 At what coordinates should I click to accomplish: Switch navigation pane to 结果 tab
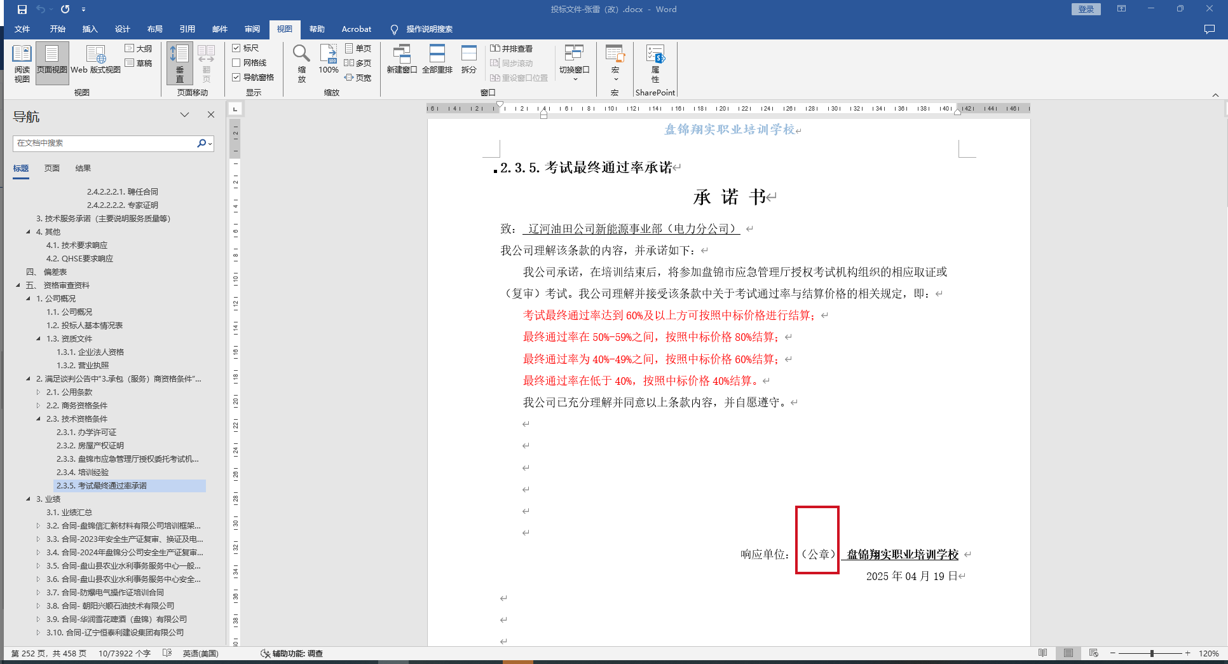(83, 169)
